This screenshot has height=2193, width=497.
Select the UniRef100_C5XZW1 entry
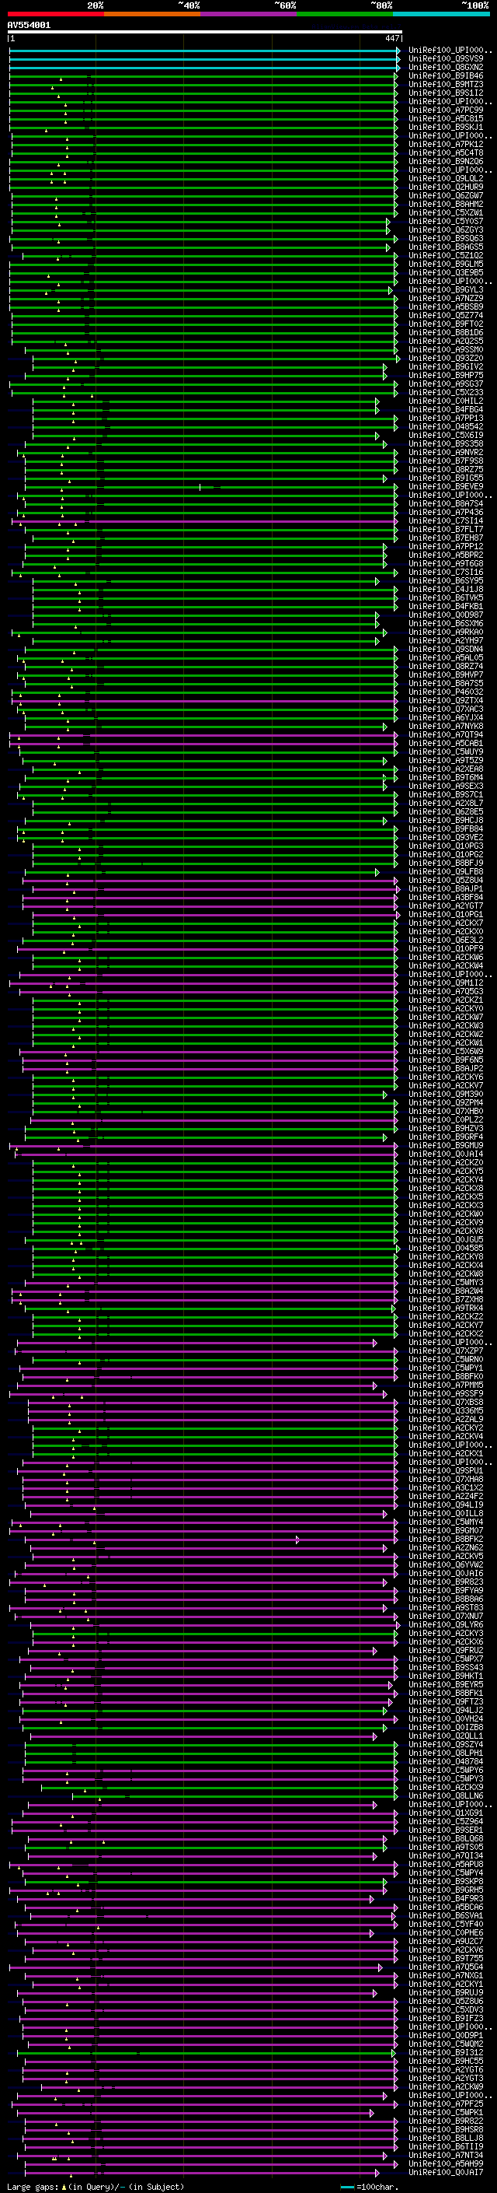[446, 213]
